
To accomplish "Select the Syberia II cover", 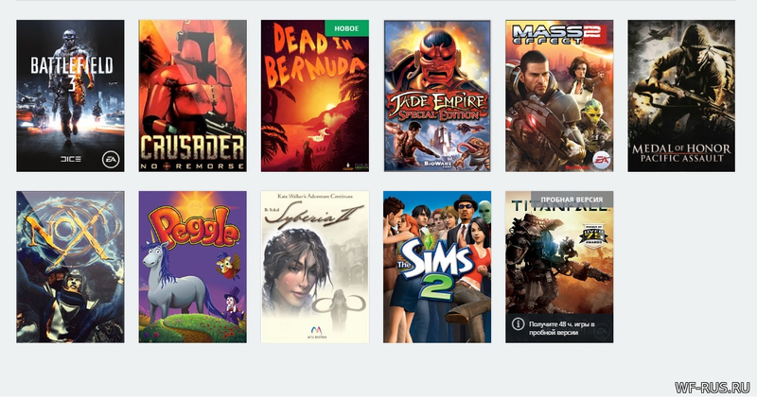I will (315, 267).
